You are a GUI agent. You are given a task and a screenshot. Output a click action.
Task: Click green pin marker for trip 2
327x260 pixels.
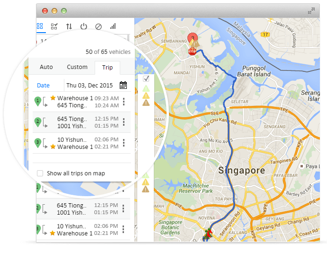point(37,122)
